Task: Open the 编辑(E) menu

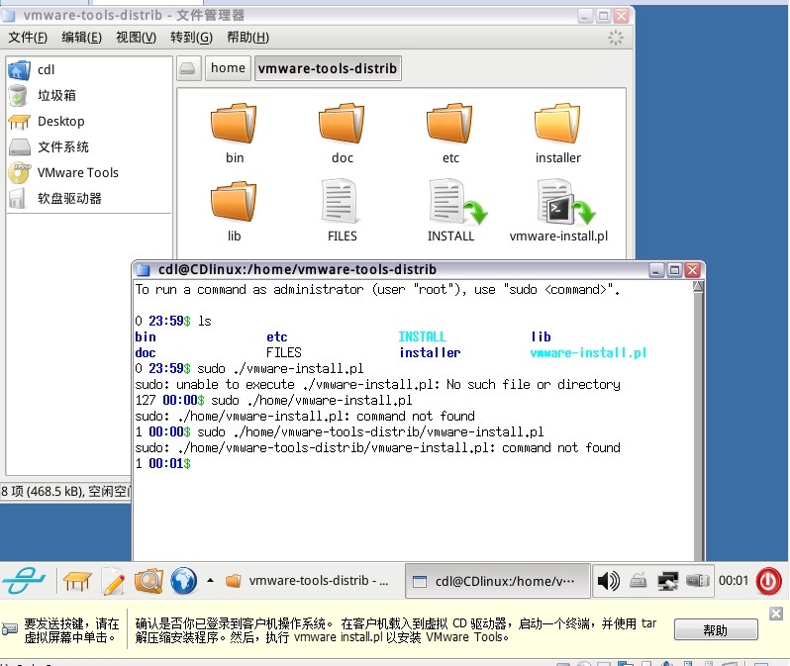Action: [81, 38]
